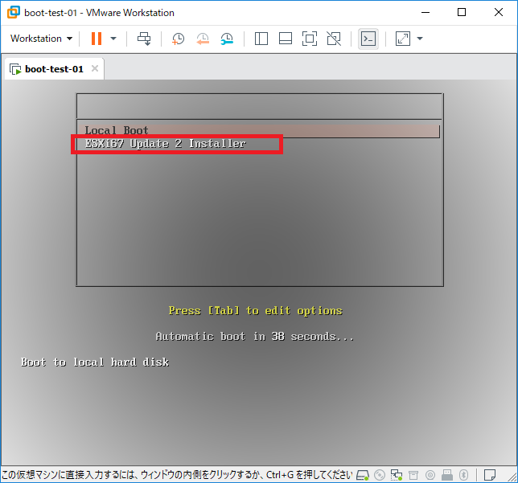The height and width of the screenshot is (483, 518).
Task: Click the Unity mode icon
Action: pos(334,39)
